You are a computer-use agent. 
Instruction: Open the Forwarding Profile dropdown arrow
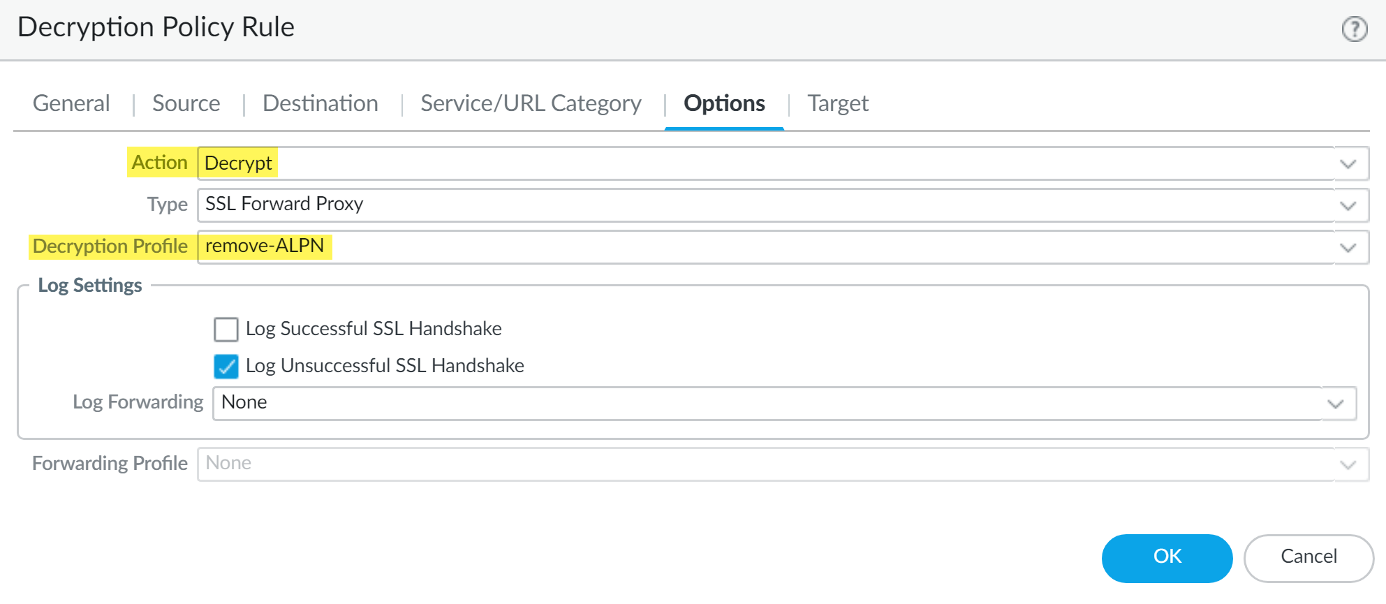(1348, 464)
